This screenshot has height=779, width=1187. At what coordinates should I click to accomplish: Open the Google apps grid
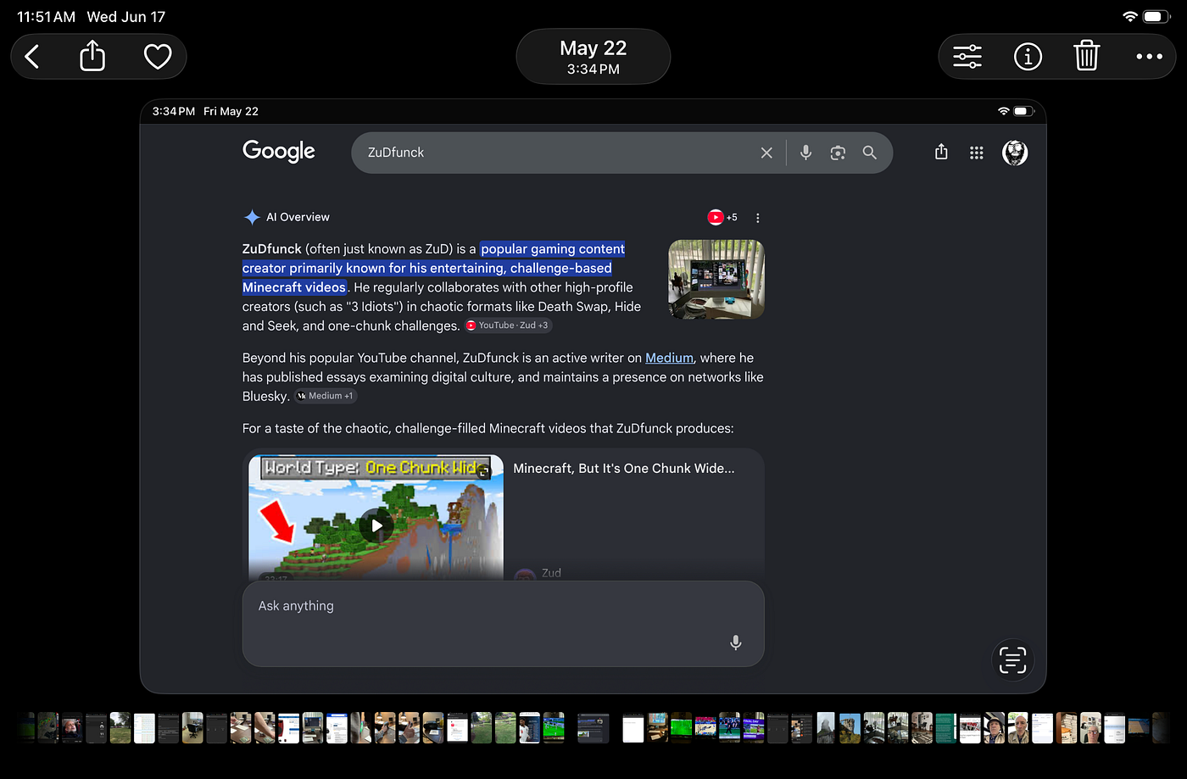(977, 153)
